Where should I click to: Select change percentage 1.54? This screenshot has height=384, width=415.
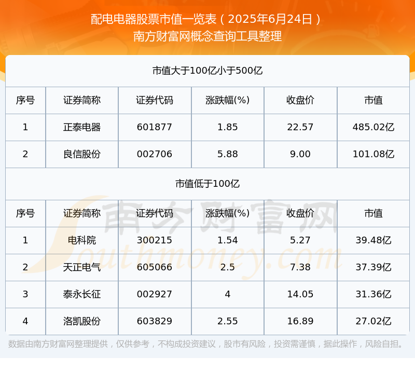pyautogui.click(x=227, y=240)
